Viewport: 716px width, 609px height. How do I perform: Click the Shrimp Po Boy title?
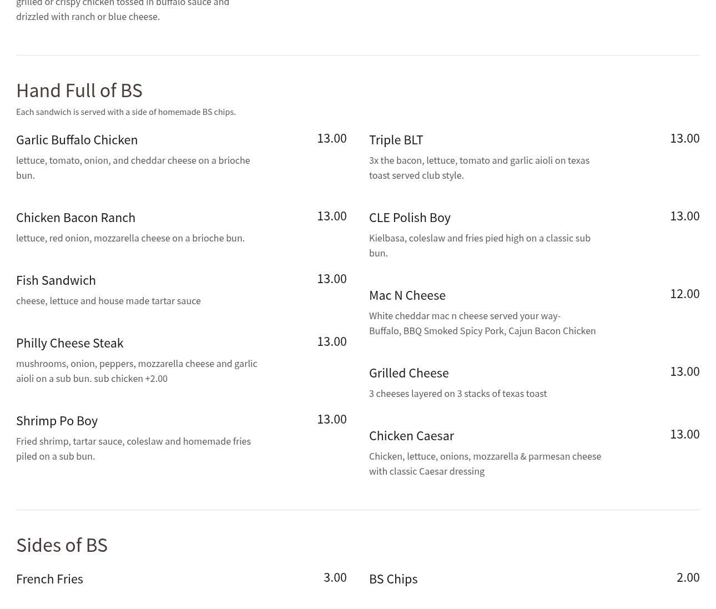57,421
